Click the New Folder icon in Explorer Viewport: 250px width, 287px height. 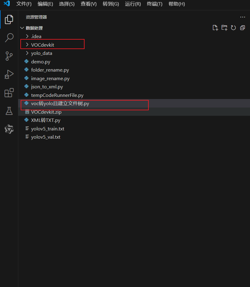pyautogui.click(x=224, y=27)
